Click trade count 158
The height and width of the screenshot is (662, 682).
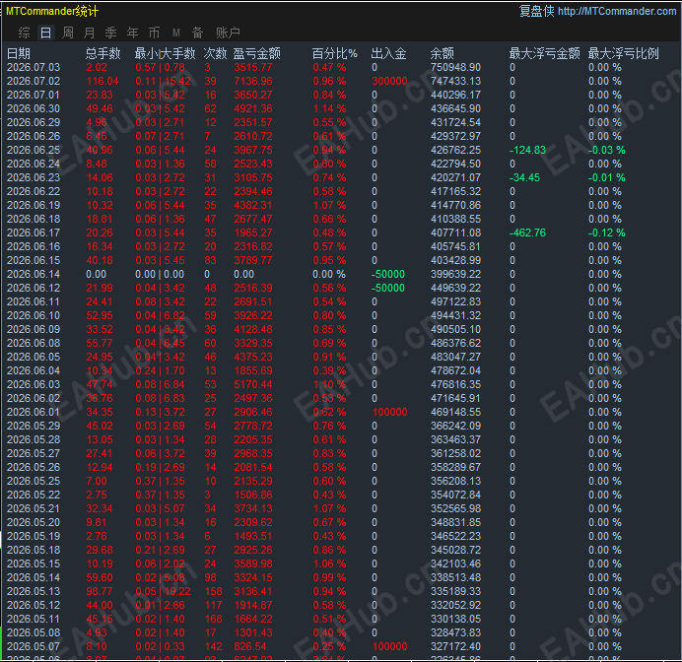(x=214, y=592)
